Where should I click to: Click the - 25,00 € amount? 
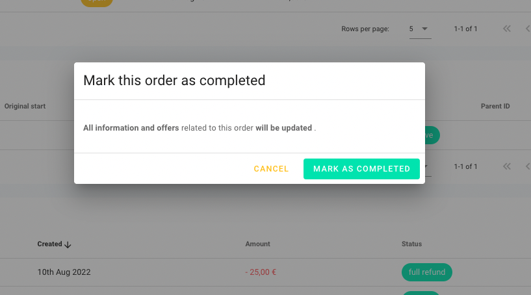(x=261, y=272)
